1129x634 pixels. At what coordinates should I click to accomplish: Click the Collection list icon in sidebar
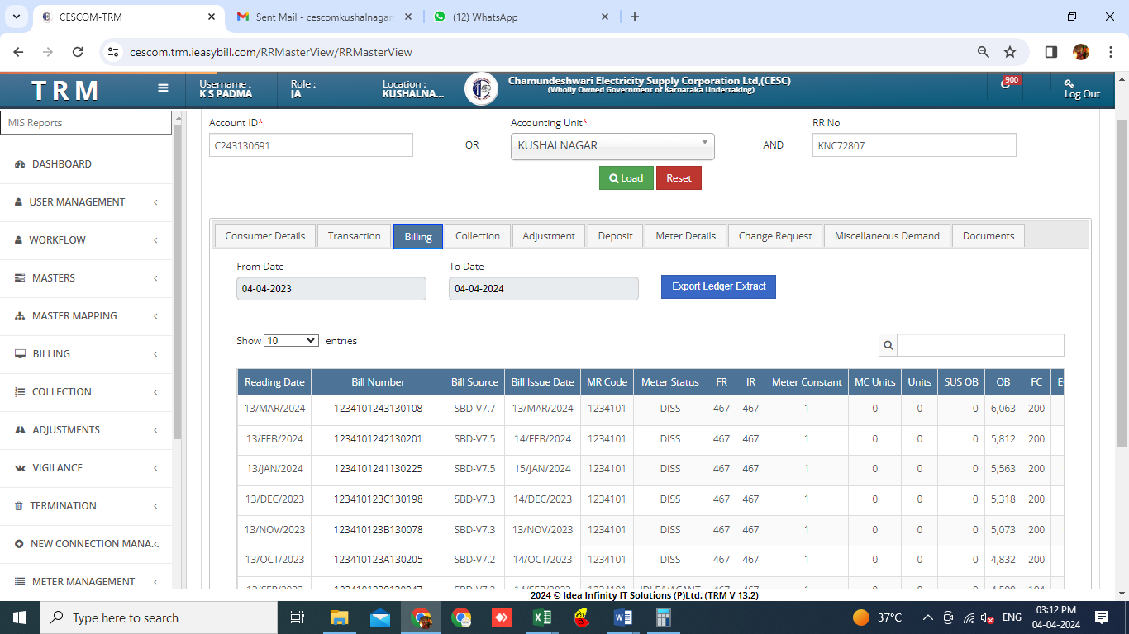20,392
